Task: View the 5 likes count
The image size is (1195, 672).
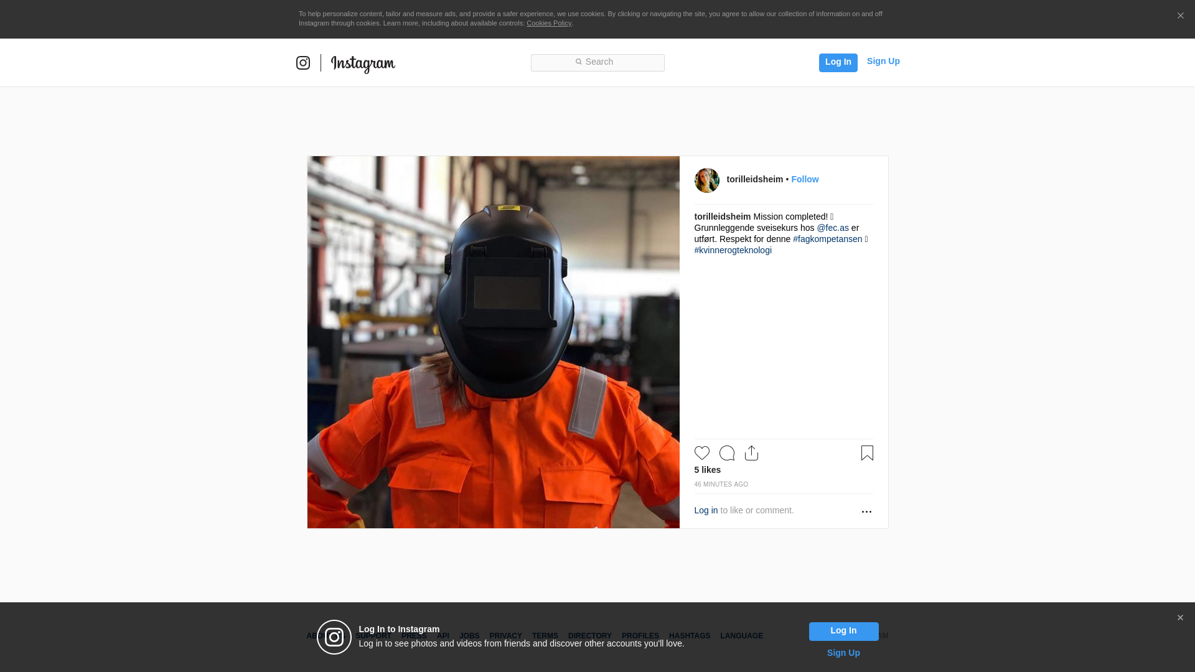Action: coord(708,470)
